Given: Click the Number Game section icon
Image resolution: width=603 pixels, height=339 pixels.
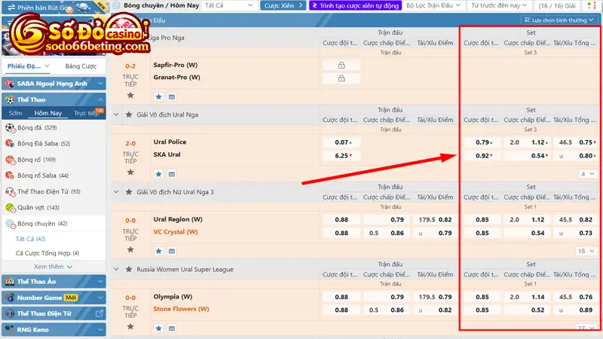Looking at the screenshot, I should point(10,298).
